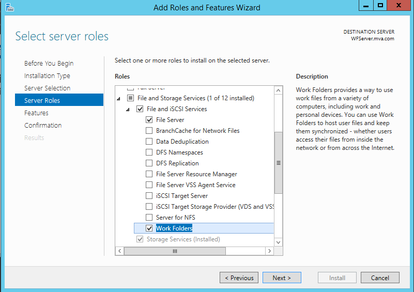Collapse File and iSCSI Services node

pos(128,109)
